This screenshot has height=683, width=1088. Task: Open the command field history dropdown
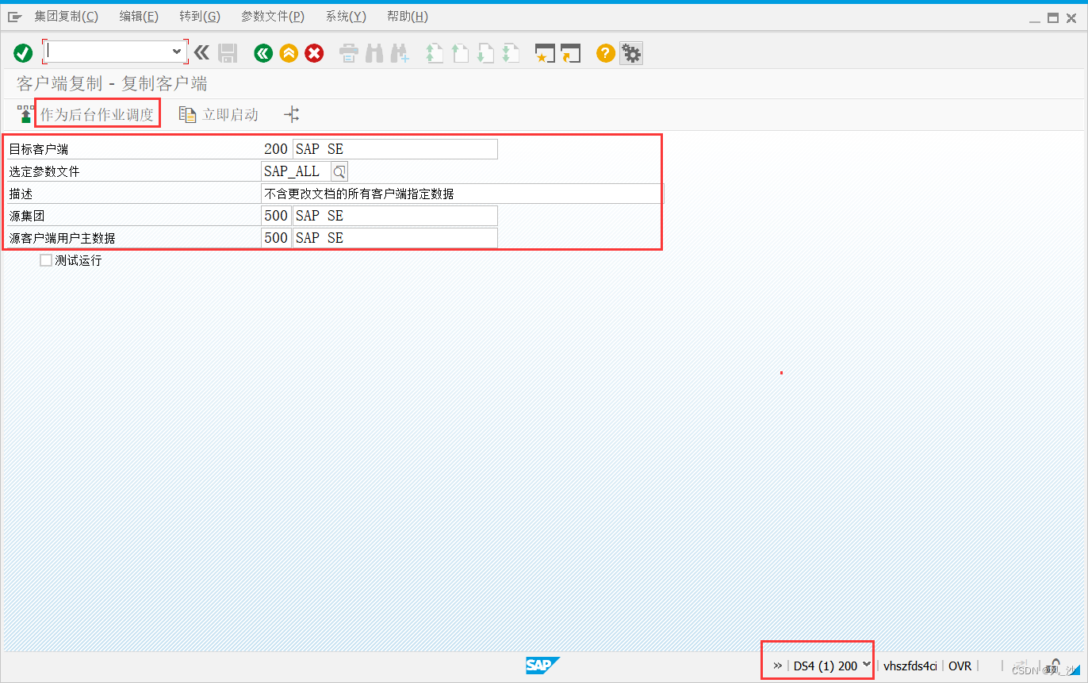177,52
